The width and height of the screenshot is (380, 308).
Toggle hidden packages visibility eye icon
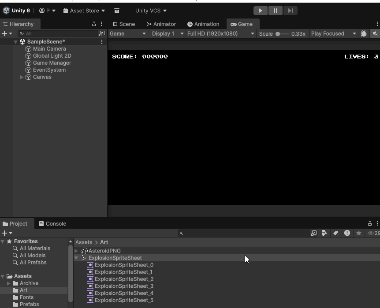[x=373, y=233]
